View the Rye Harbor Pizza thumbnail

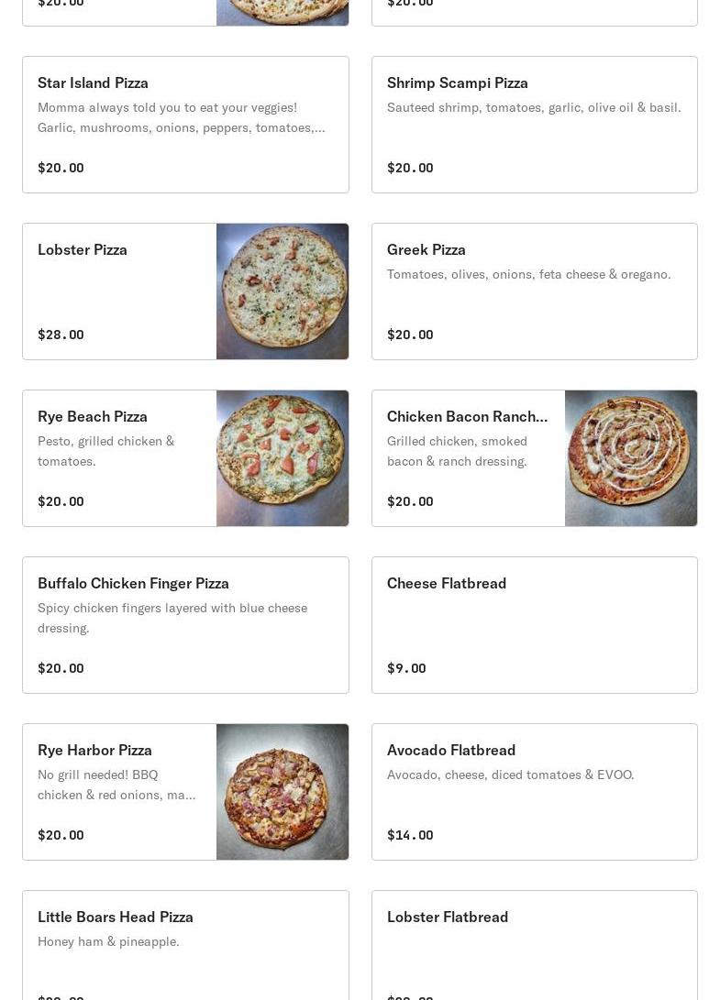(x=282, y=792)
